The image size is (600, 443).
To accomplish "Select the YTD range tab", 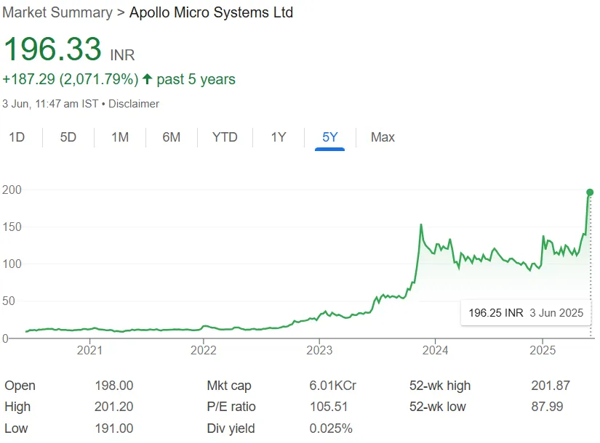I will click(x=225, y=137).
